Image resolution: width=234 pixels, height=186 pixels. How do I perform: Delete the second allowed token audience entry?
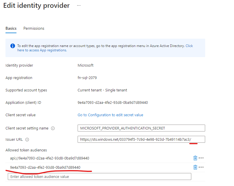[x=195, y=167]
